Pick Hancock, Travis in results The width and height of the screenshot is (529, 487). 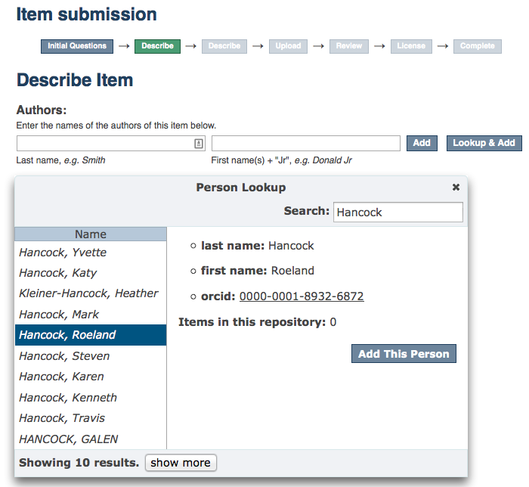[62, 418]
